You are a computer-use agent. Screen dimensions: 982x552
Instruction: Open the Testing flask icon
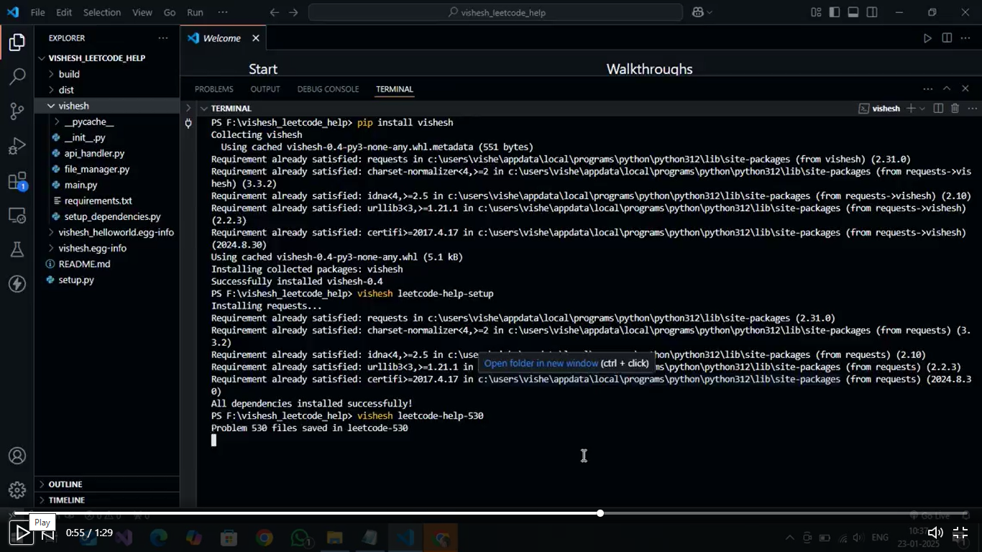[17, 249]
